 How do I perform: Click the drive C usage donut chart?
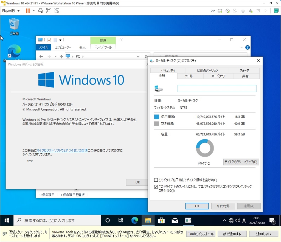(205, 148)
